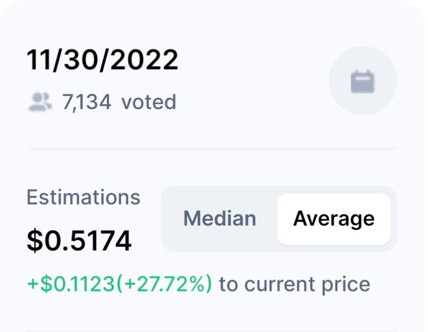428x332 pixels.
Task: Click the divider line at card bottom
Action: point(212,331)
